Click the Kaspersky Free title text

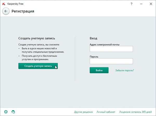pos(15,4)
